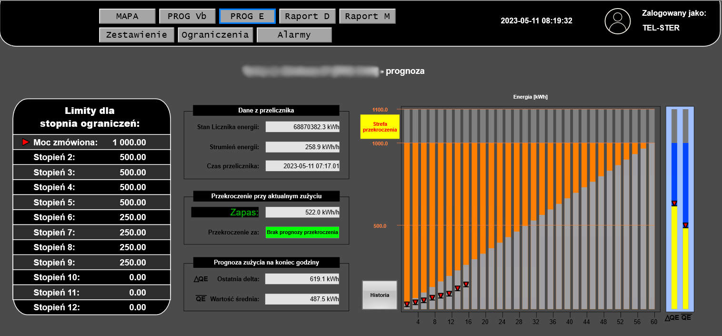Open the Ograniczenia page
Screen dimensions: 722x336
(215, 35)
